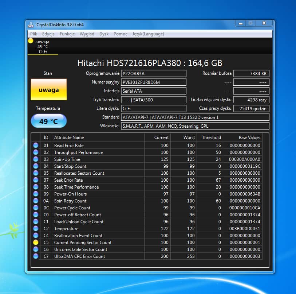Click the 49 °C temperature button
The image size is (296, 294).
49,121
